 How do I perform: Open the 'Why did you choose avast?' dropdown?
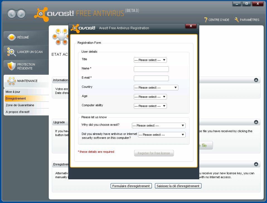coord(159,125)
